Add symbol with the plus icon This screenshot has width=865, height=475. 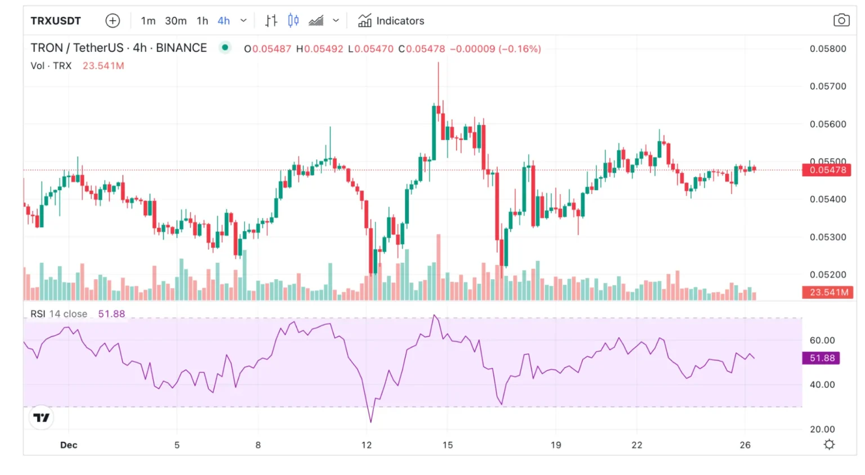pyautogui.click(x=113, y=20)
